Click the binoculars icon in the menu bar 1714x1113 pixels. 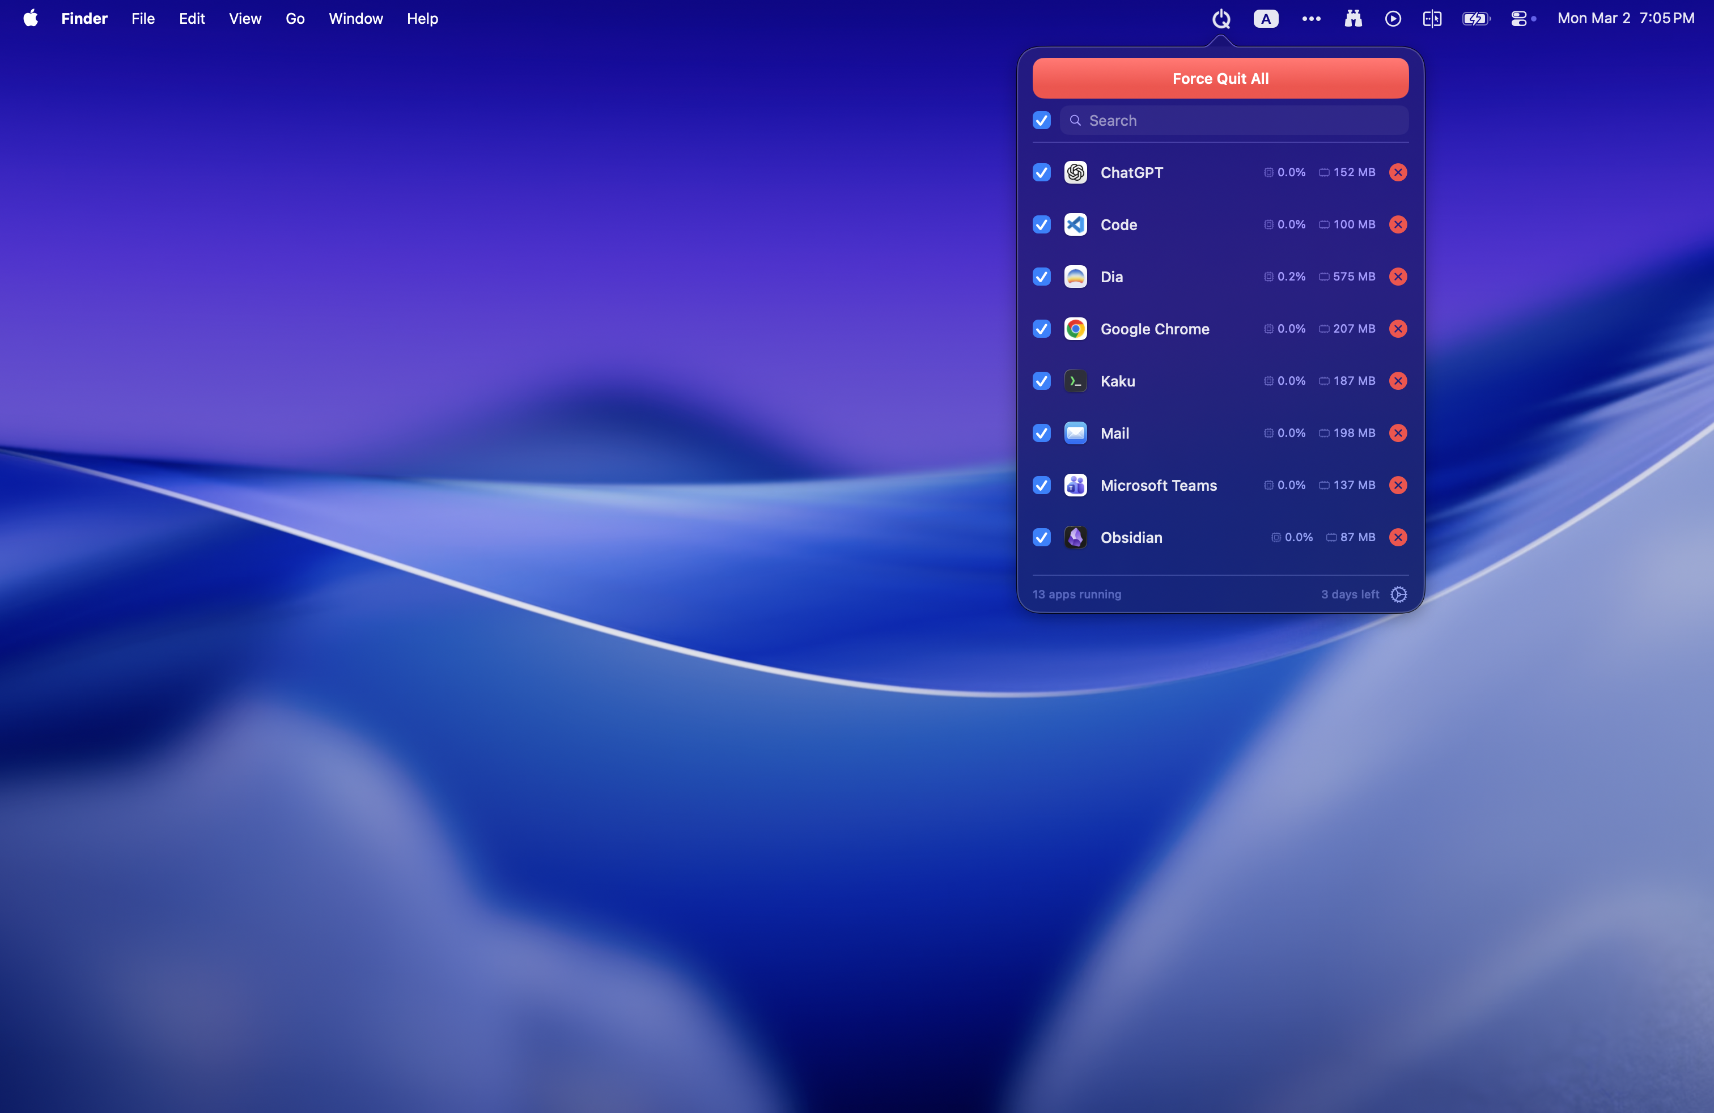pyautogui.click(x=1352, y=19)
